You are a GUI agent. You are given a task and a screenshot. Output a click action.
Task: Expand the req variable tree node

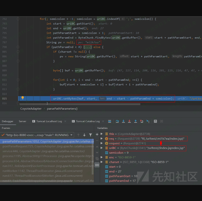[101, 139]
